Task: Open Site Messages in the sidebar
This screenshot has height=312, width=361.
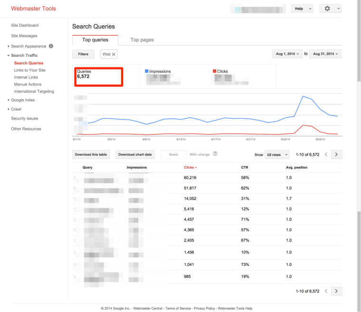Action: tap(24, 36)
